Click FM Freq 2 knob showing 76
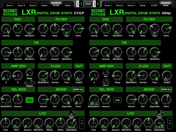This screenshot has width=176, height=132. (x=131, y=52)
